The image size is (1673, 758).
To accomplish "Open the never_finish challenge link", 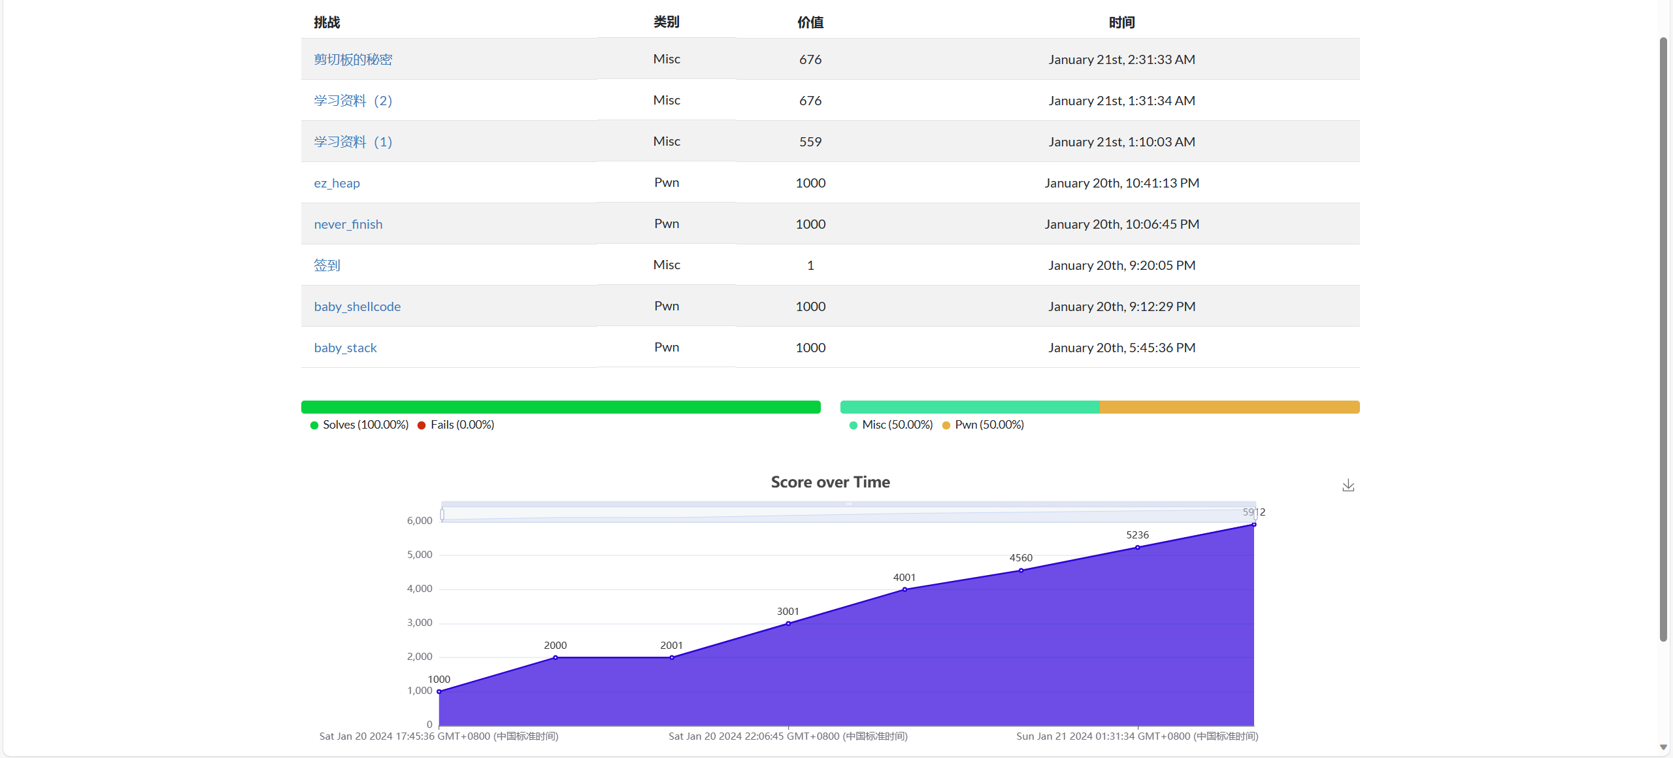I will tap(348, 224).
